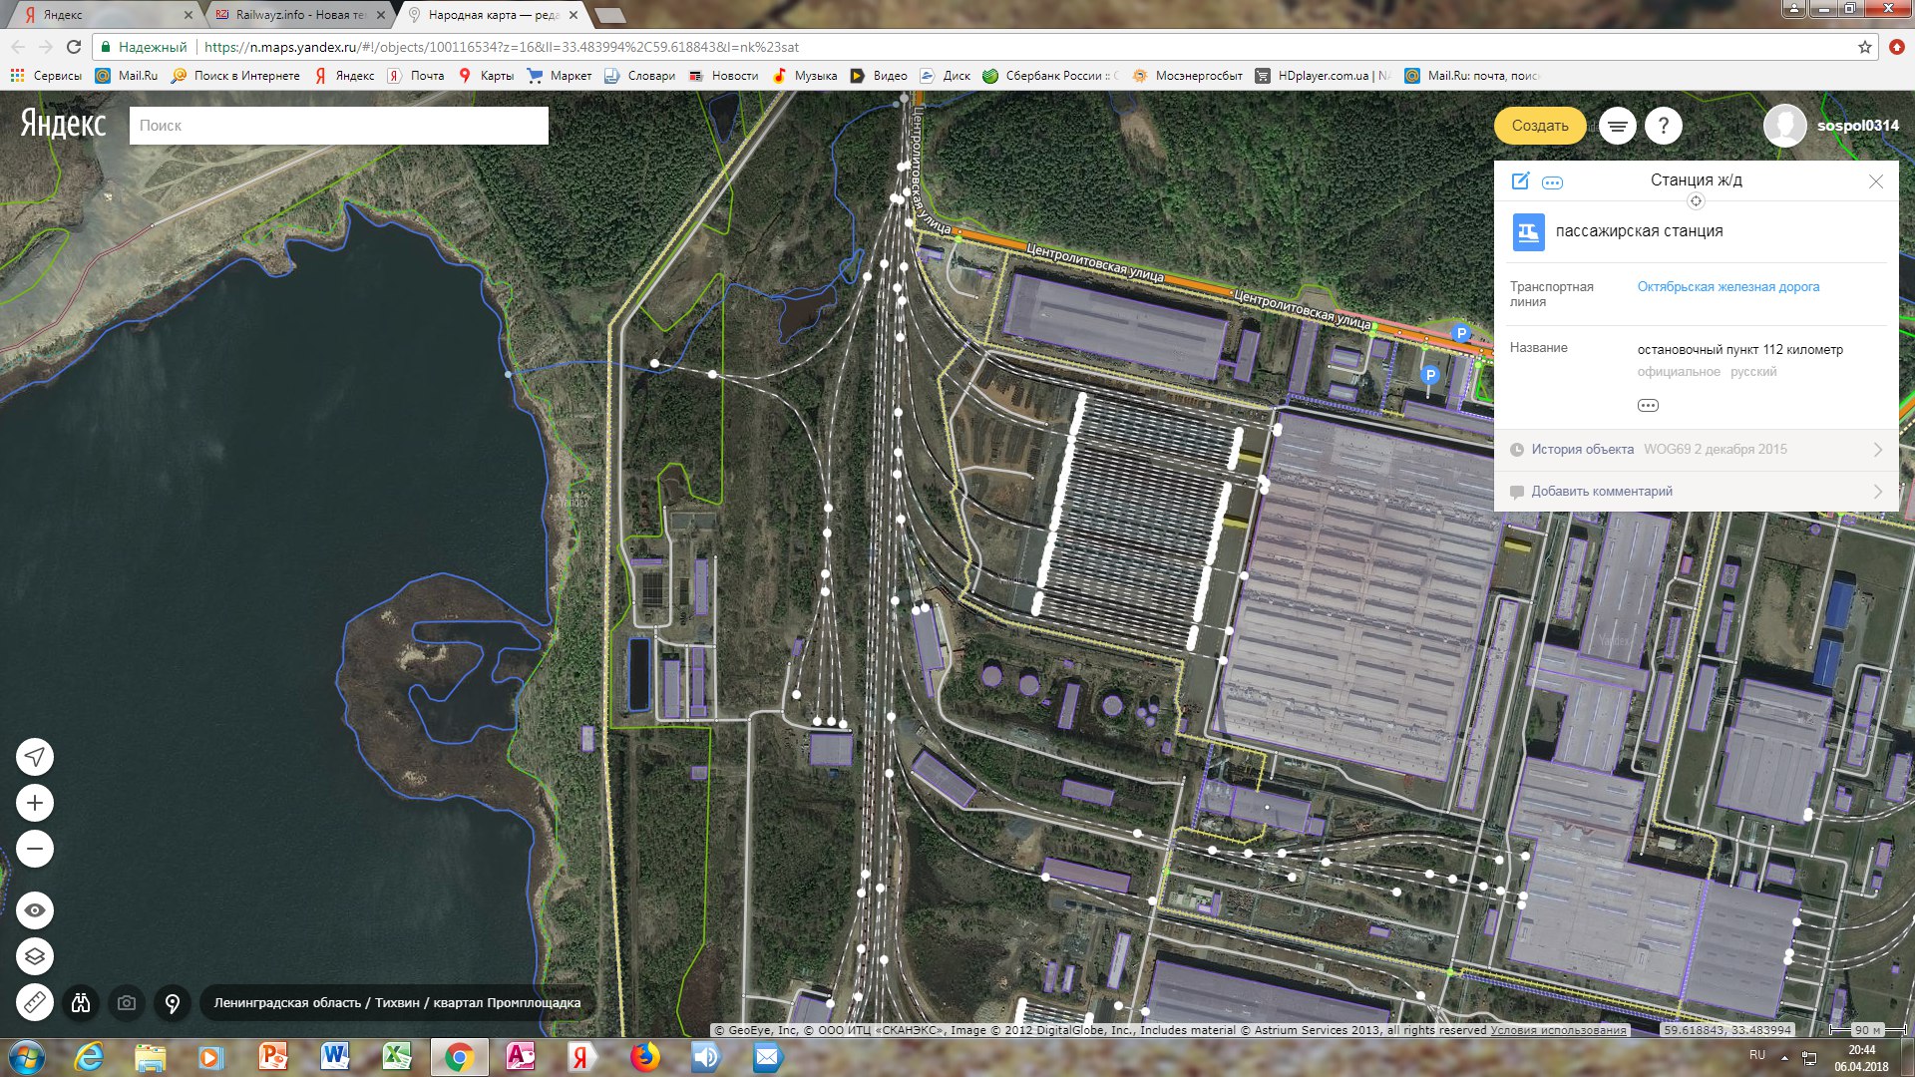Screen dimensions: 1915x1077
Task: Open the map layers icon
Action: tap(35, 956)
